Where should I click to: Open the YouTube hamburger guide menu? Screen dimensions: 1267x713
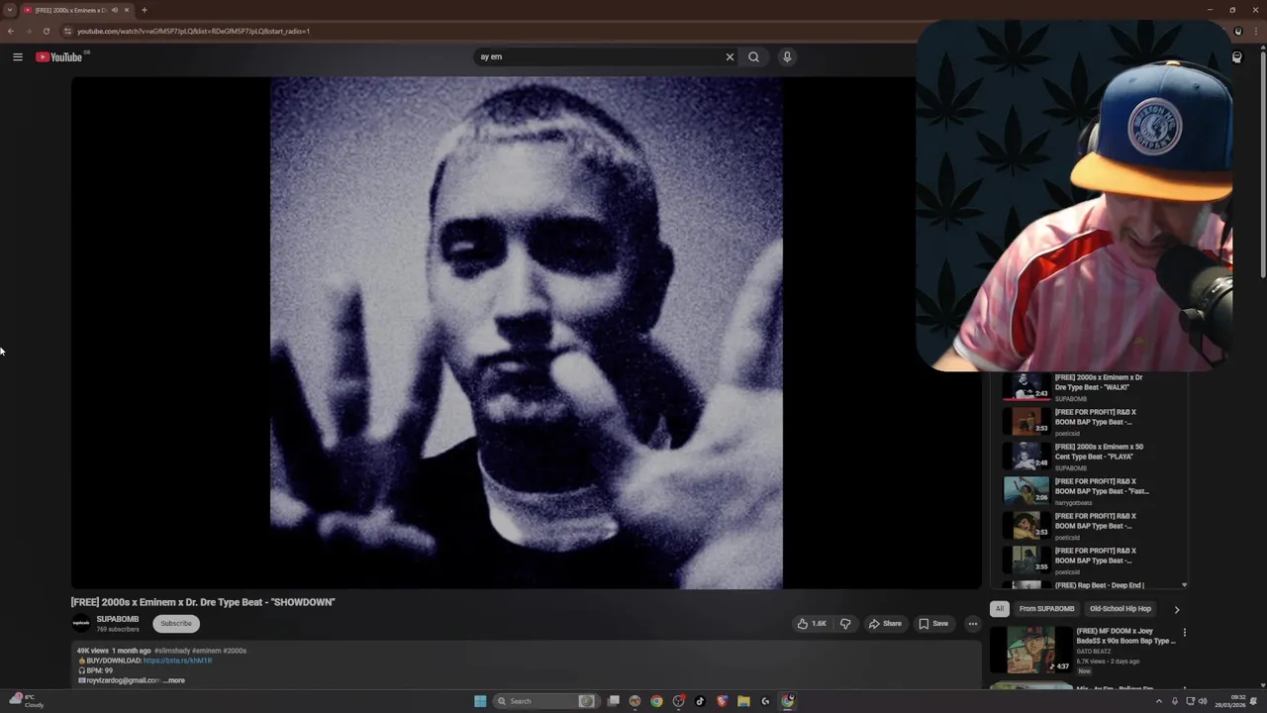pos(17,56)
